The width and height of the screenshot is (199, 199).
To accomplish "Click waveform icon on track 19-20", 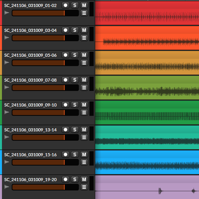I will [7, 187].
